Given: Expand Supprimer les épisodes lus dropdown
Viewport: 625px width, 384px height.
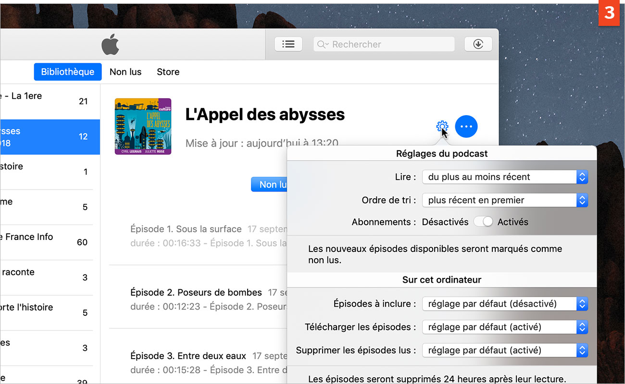Looking at the screenshot, I should [504, 350].
